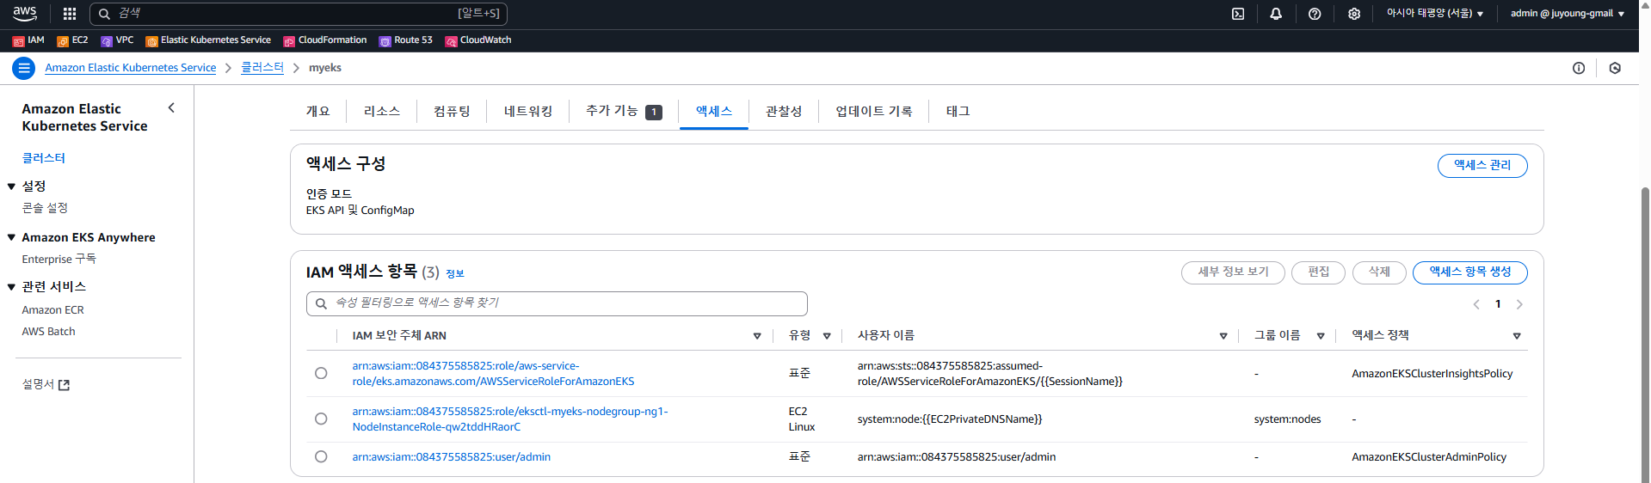The width and height of the screenshot is (1651, 483).
Task: Open EC2 shortcut in favorites bar
Action: 72,40
